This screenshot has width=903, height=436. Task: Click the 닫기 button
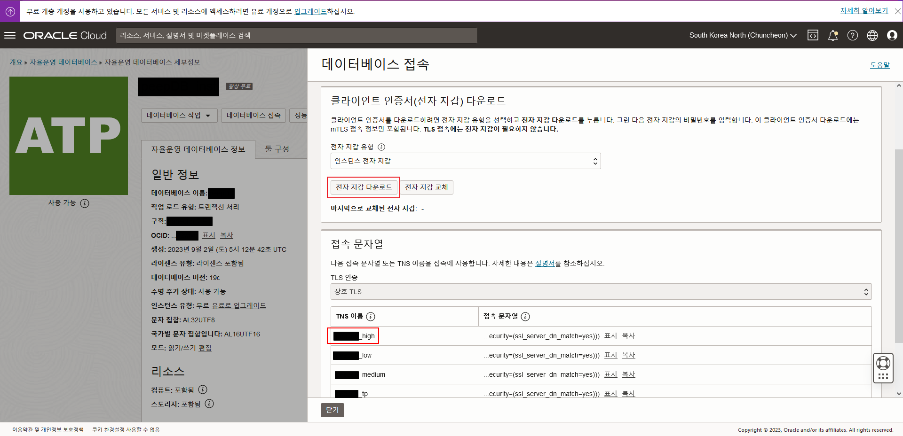[x=333, y=410]
